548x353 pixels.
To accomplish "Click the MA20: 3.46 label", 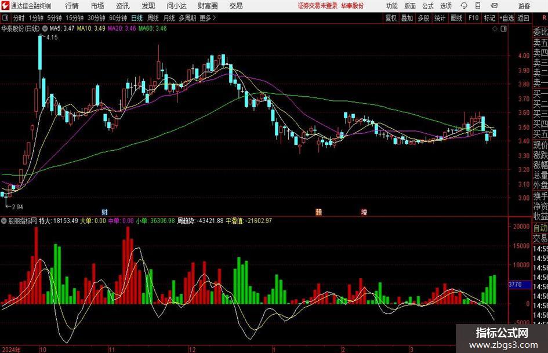I will (122, 28).
